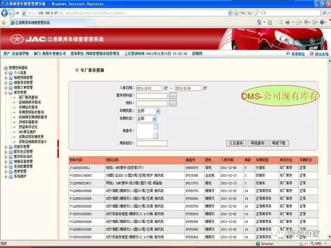Click the 管理控制面板 root icon
The image size is (331, 248).
pos(6,68)
